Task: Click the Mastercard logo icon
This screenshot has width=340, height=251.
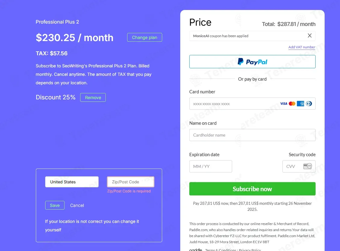Action: click(x=292, y=104)
